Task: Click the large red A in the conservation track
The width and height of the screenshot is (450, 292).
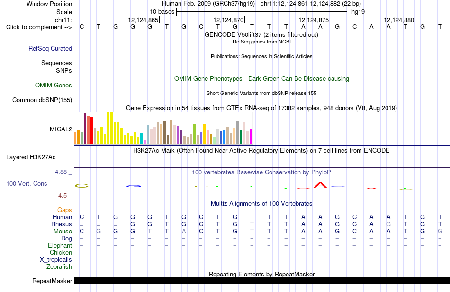Action: pyautogui.click(x=320, y=185)
